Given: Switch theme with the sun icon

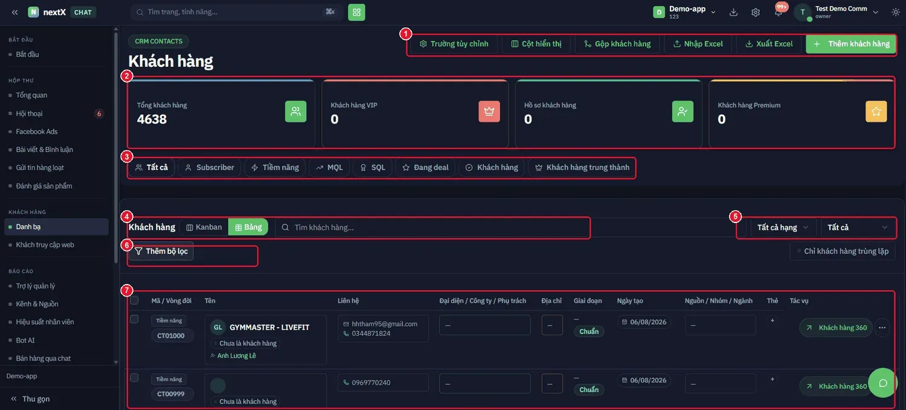Looking at the screenshot, I should click(895, 12).
